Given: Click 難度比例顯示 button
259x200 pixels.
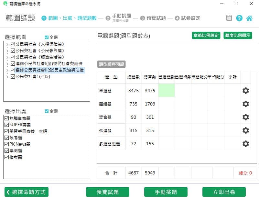Looking at the screenshot, I should pyautogui.click(x=238, y=35).
